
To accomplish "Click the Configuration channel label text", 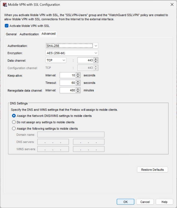I will 23,68.
